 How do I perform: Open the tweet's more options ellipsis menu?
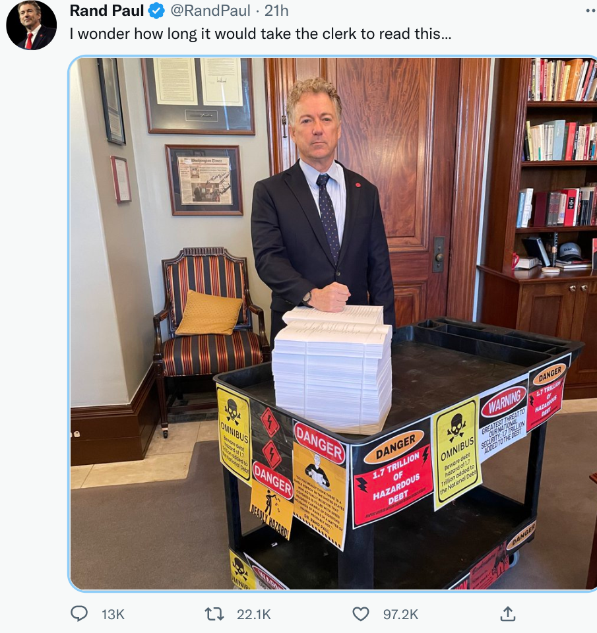click(x=591, y=11)
